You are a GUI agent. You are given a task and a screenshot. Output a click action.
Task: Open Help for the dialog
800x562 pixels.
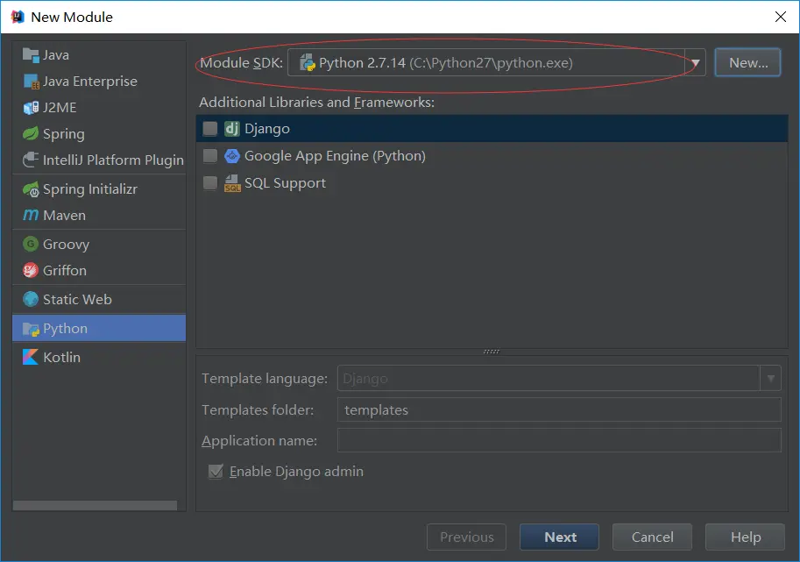click(745, 537)
